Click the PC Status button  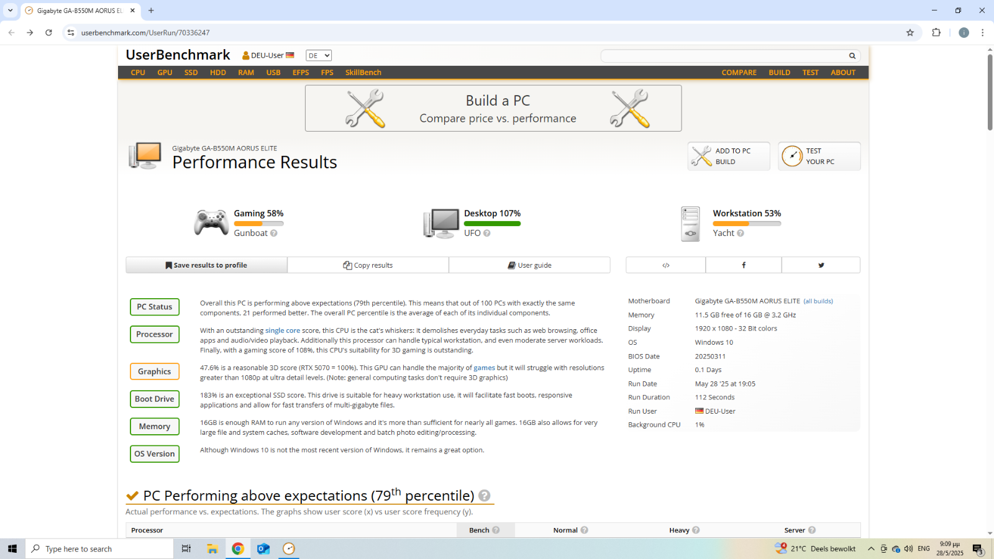point(155,307)
